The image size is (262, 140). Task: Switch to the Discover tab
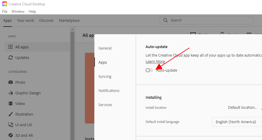click(x=47, y=20)
